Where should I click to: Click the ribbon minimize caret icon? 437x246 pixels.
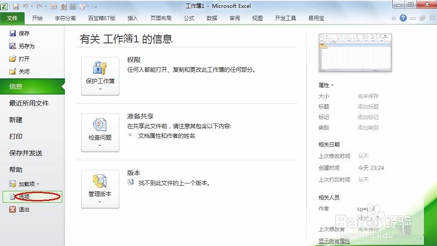[x=394, y=18]
